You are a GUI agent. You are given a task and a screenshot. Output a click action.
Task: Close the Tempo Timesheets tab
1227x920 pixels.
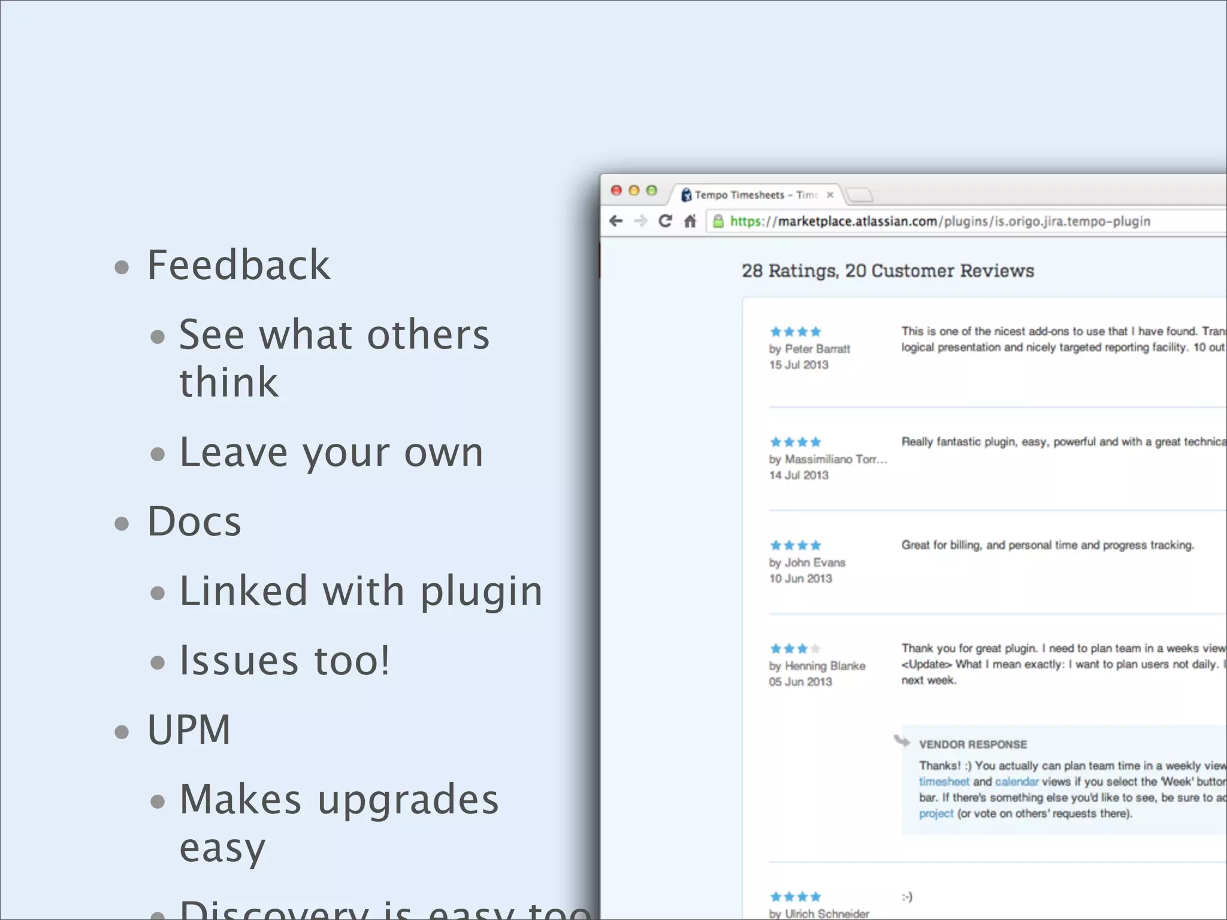pos(830,195)
